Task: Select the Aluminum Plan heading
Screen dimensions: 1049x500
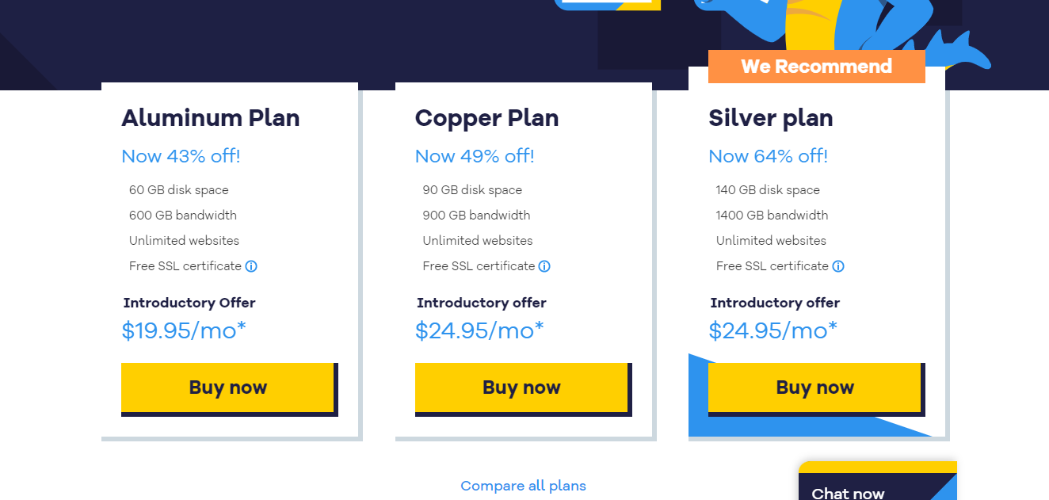Action: (x=211, y=118)
